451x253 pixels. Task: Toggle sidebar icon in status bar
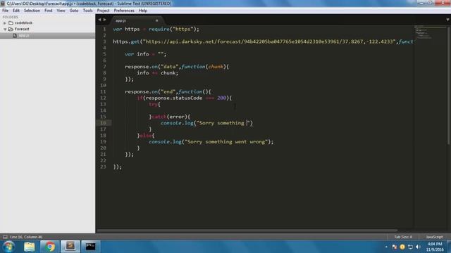pos(5,237)
